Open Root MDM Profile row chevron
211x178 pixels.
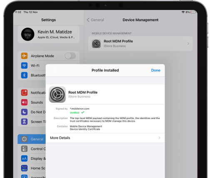[188, 44]
